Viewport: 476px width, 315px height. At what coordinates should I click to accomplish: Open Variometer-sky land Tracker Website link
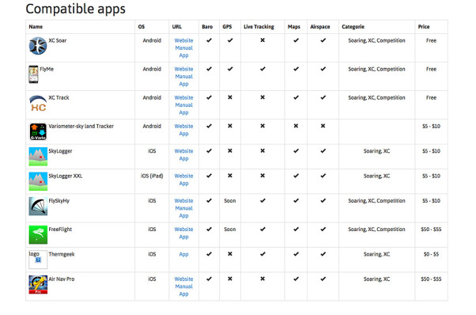click(183, 126)
